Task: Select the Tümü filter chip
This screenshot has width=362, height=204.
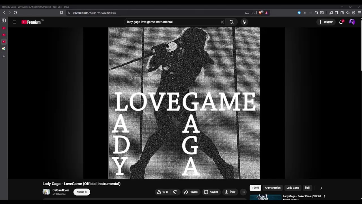Action: click(x=255, y=188)
